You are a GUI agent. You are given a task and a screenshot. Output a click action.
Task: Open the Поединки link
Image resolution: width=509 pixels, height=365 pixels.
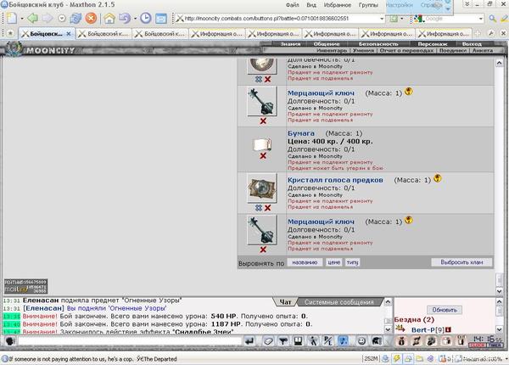(x=452, y=51)
